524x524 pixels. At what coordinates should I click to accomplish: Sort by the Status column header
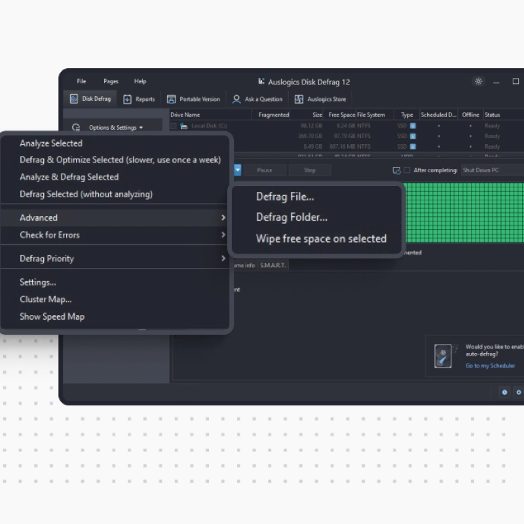click(504, 115)
